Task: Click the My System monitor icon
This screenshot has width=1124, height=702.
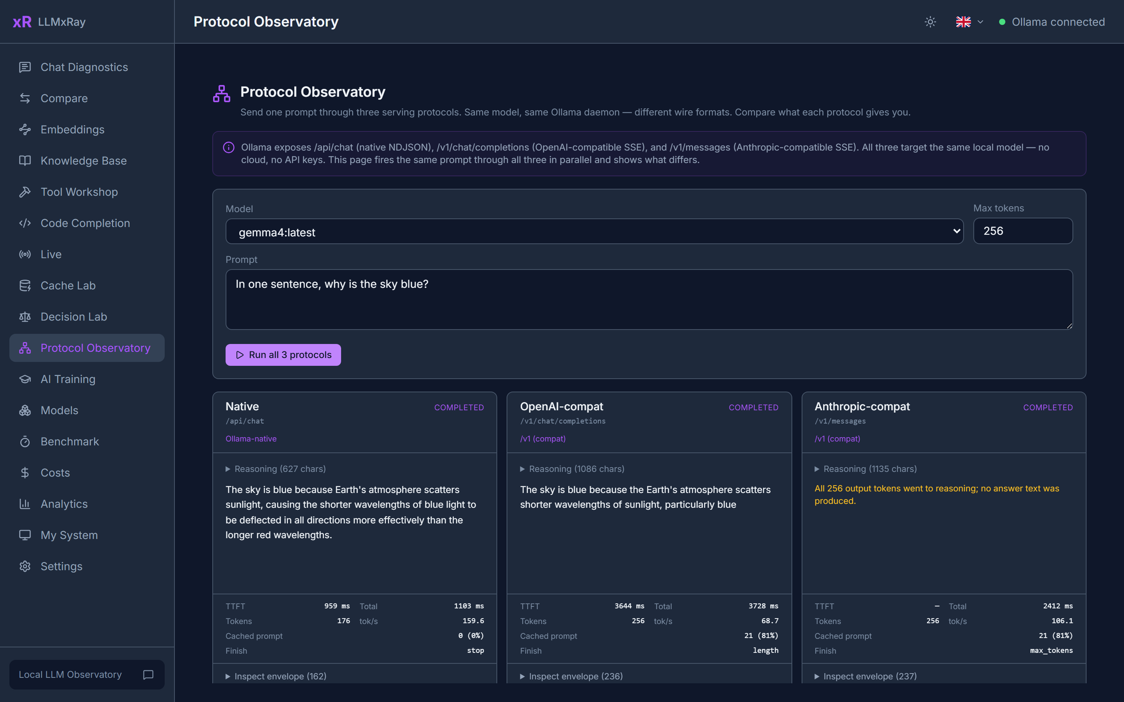Action: [x=25, y=535]
